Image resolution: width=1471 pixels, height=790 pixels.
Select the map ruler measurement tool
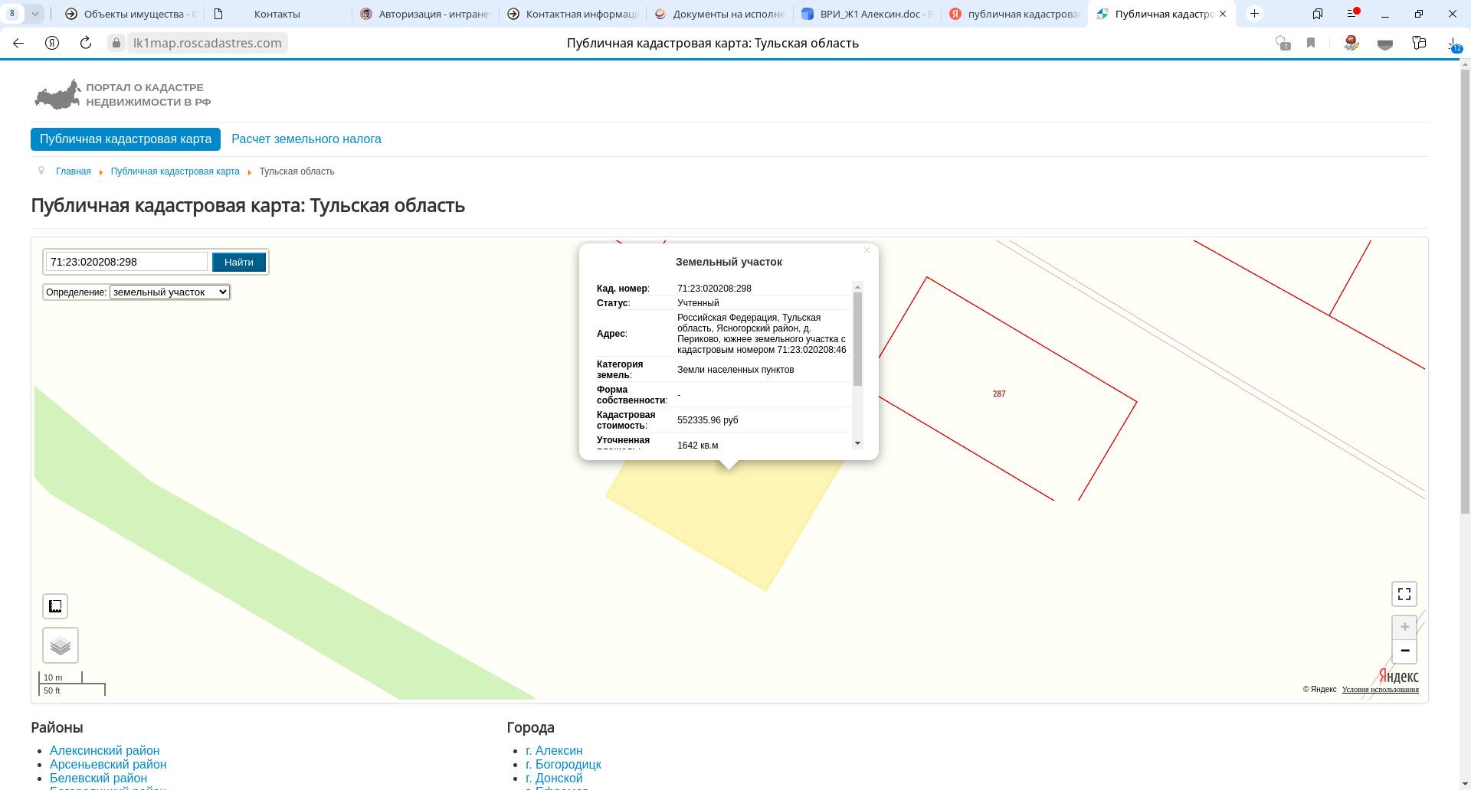[55, 606]
